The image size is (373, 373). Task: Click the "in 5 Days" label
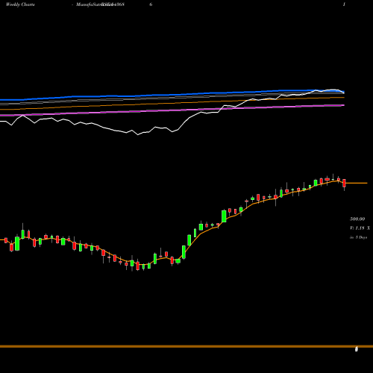(358, 237)
